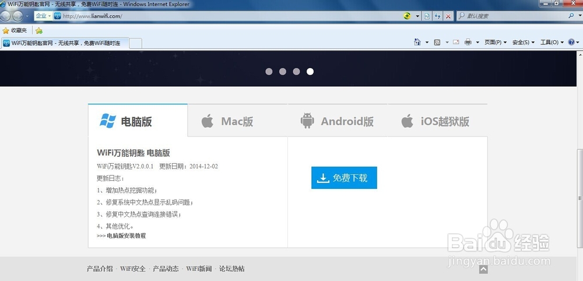Click the blue 免费下载 button
The height and width of the screenshot is (281, 583).
click(x=344, y=178)
